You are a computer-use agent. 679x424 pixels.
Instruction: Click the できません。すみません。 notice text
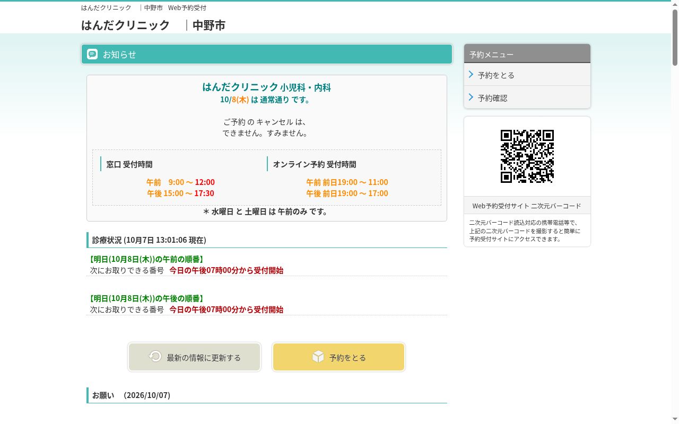[x=265, y=132]
